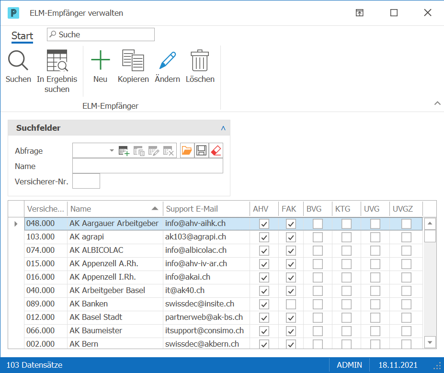Sort by the Name column header
This screenshot has height=373, width=444.
click(115, 209)
